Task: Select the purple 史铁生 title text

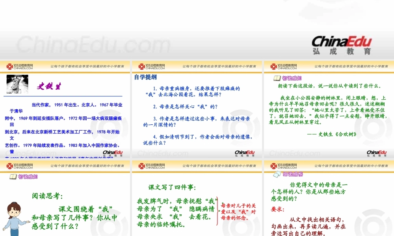Action: [x=49, y=86]
